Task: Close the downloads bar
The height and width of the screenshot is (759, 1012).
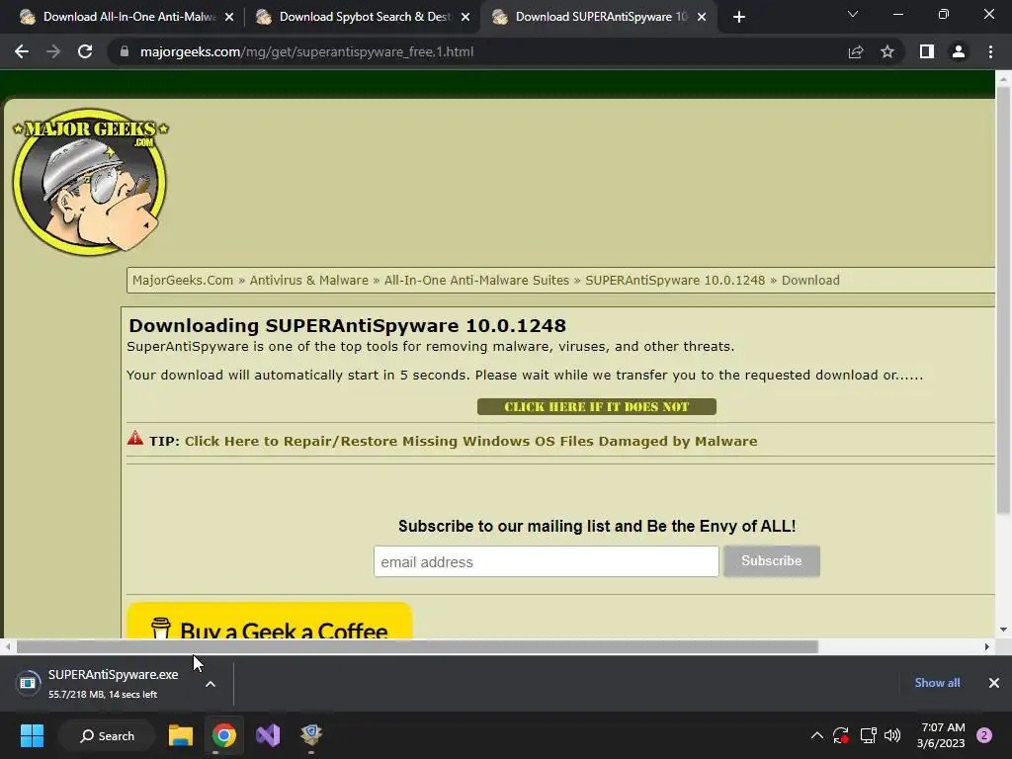Action: pyautogui.click(x=994, y=683)
